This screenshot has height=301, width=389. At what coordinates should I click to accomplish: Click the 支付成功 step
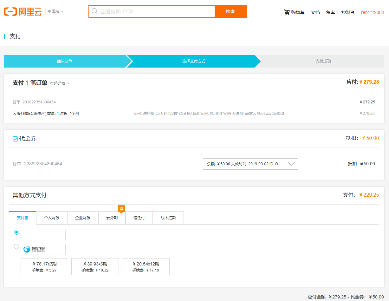[x=323, y=61]
